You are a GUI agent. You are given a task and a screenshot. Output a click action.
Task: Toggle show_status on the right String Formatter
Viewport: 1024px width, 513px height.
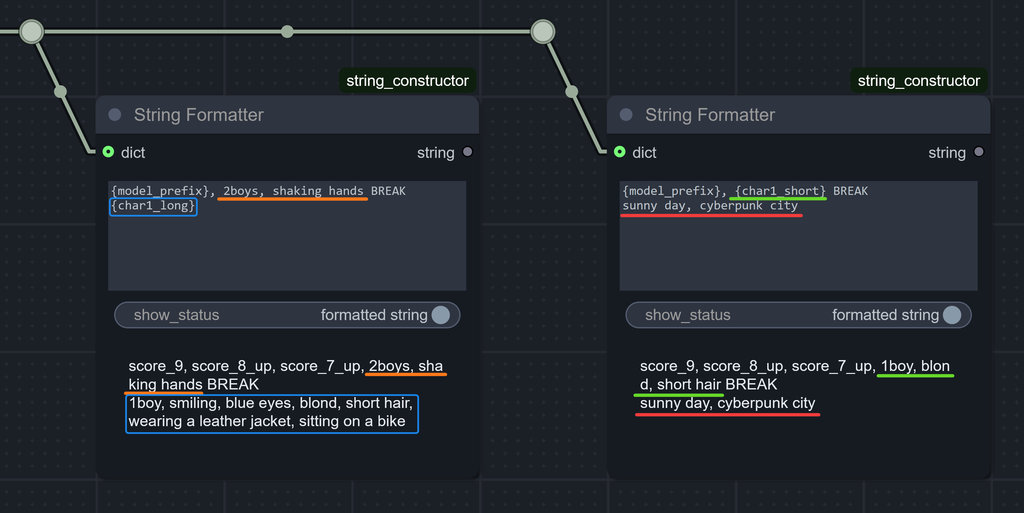tap(798, 315)
